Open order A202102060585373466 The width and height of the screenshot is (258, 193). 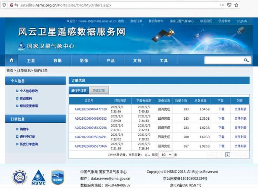[x=91, y=146]
